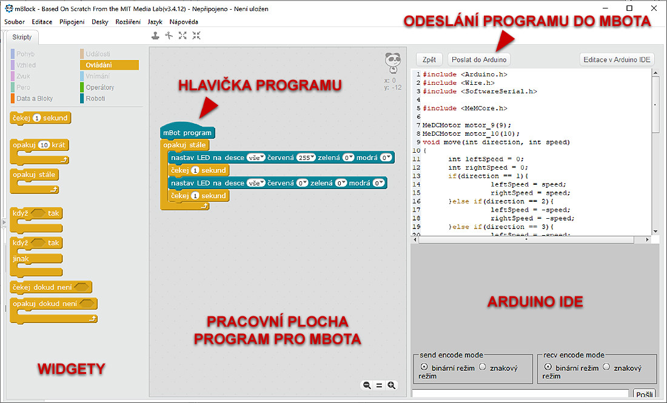
Task: Open modrá value dropdown in first LED block
Action: coord(386,158)
